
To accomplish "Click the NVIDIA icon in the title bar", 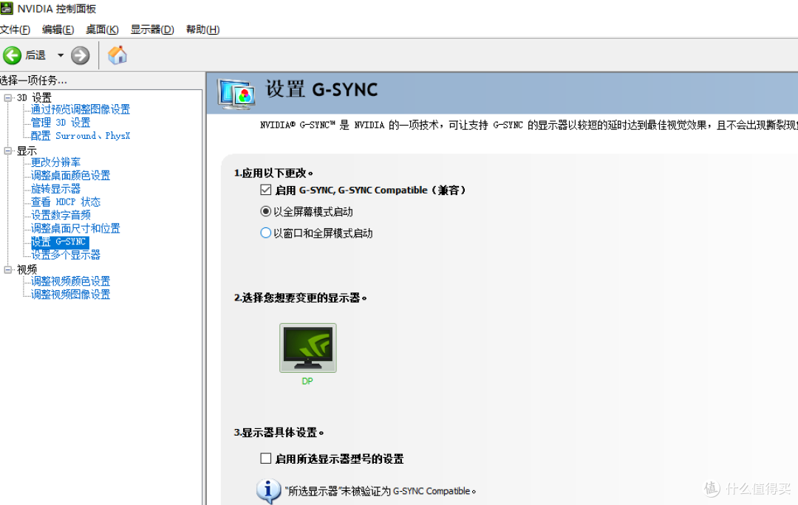I will [7, 8].
